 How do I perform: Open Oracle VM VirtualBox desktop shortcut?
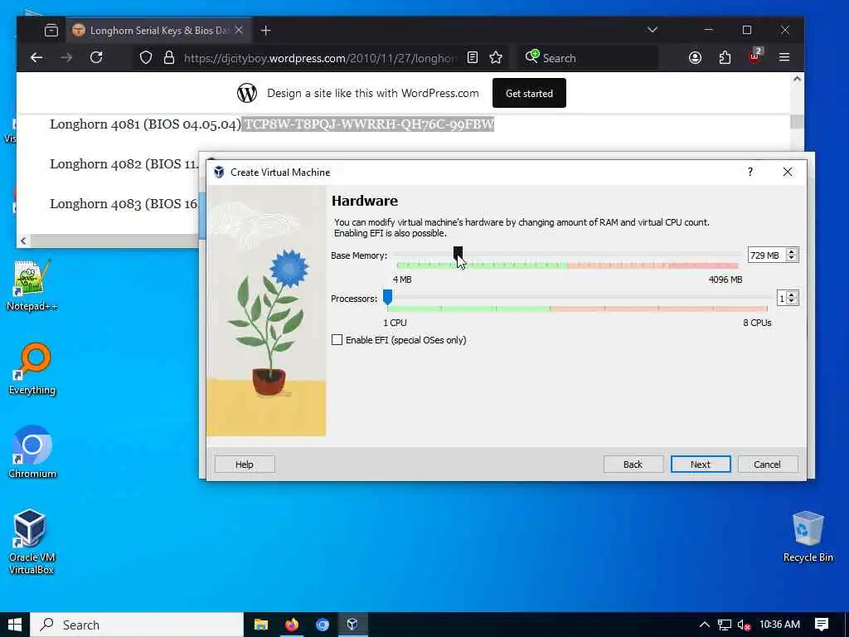32,542
